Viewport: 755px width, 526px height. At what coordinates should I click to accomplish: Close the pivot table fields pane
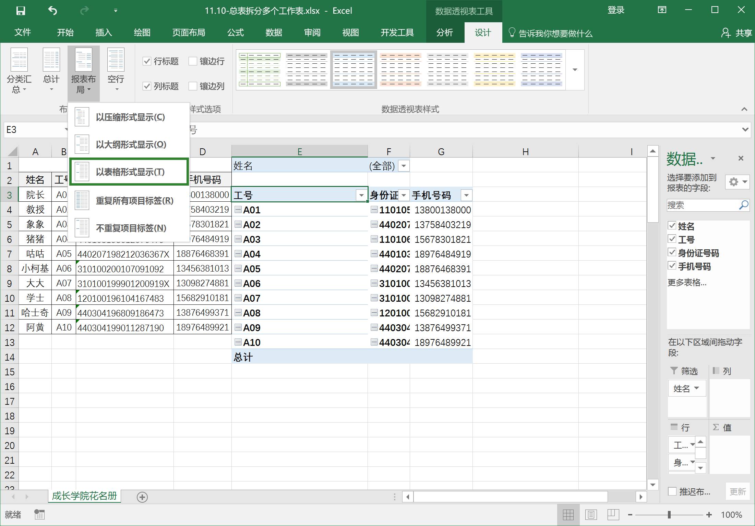point(741,158)
